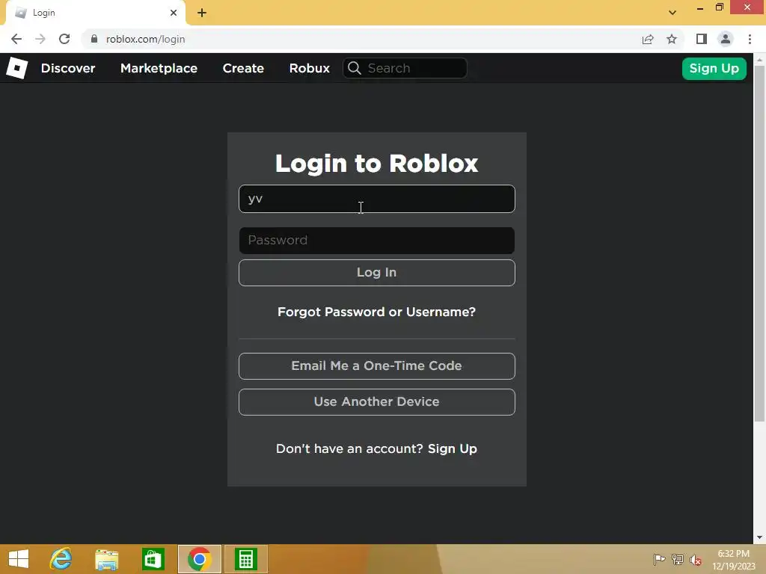Open the tab search chevron
766x574 pixels.
tap(672, 13)
